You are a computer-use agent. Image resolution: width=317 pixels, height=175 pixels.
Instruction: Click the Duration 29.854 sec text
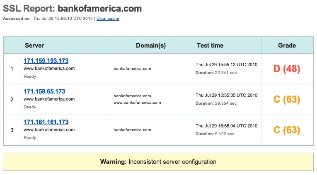click(x=215, y=103)
